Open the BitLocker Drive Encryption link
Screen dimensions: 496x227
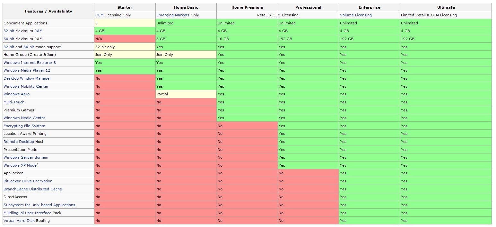tap(28, 181)
